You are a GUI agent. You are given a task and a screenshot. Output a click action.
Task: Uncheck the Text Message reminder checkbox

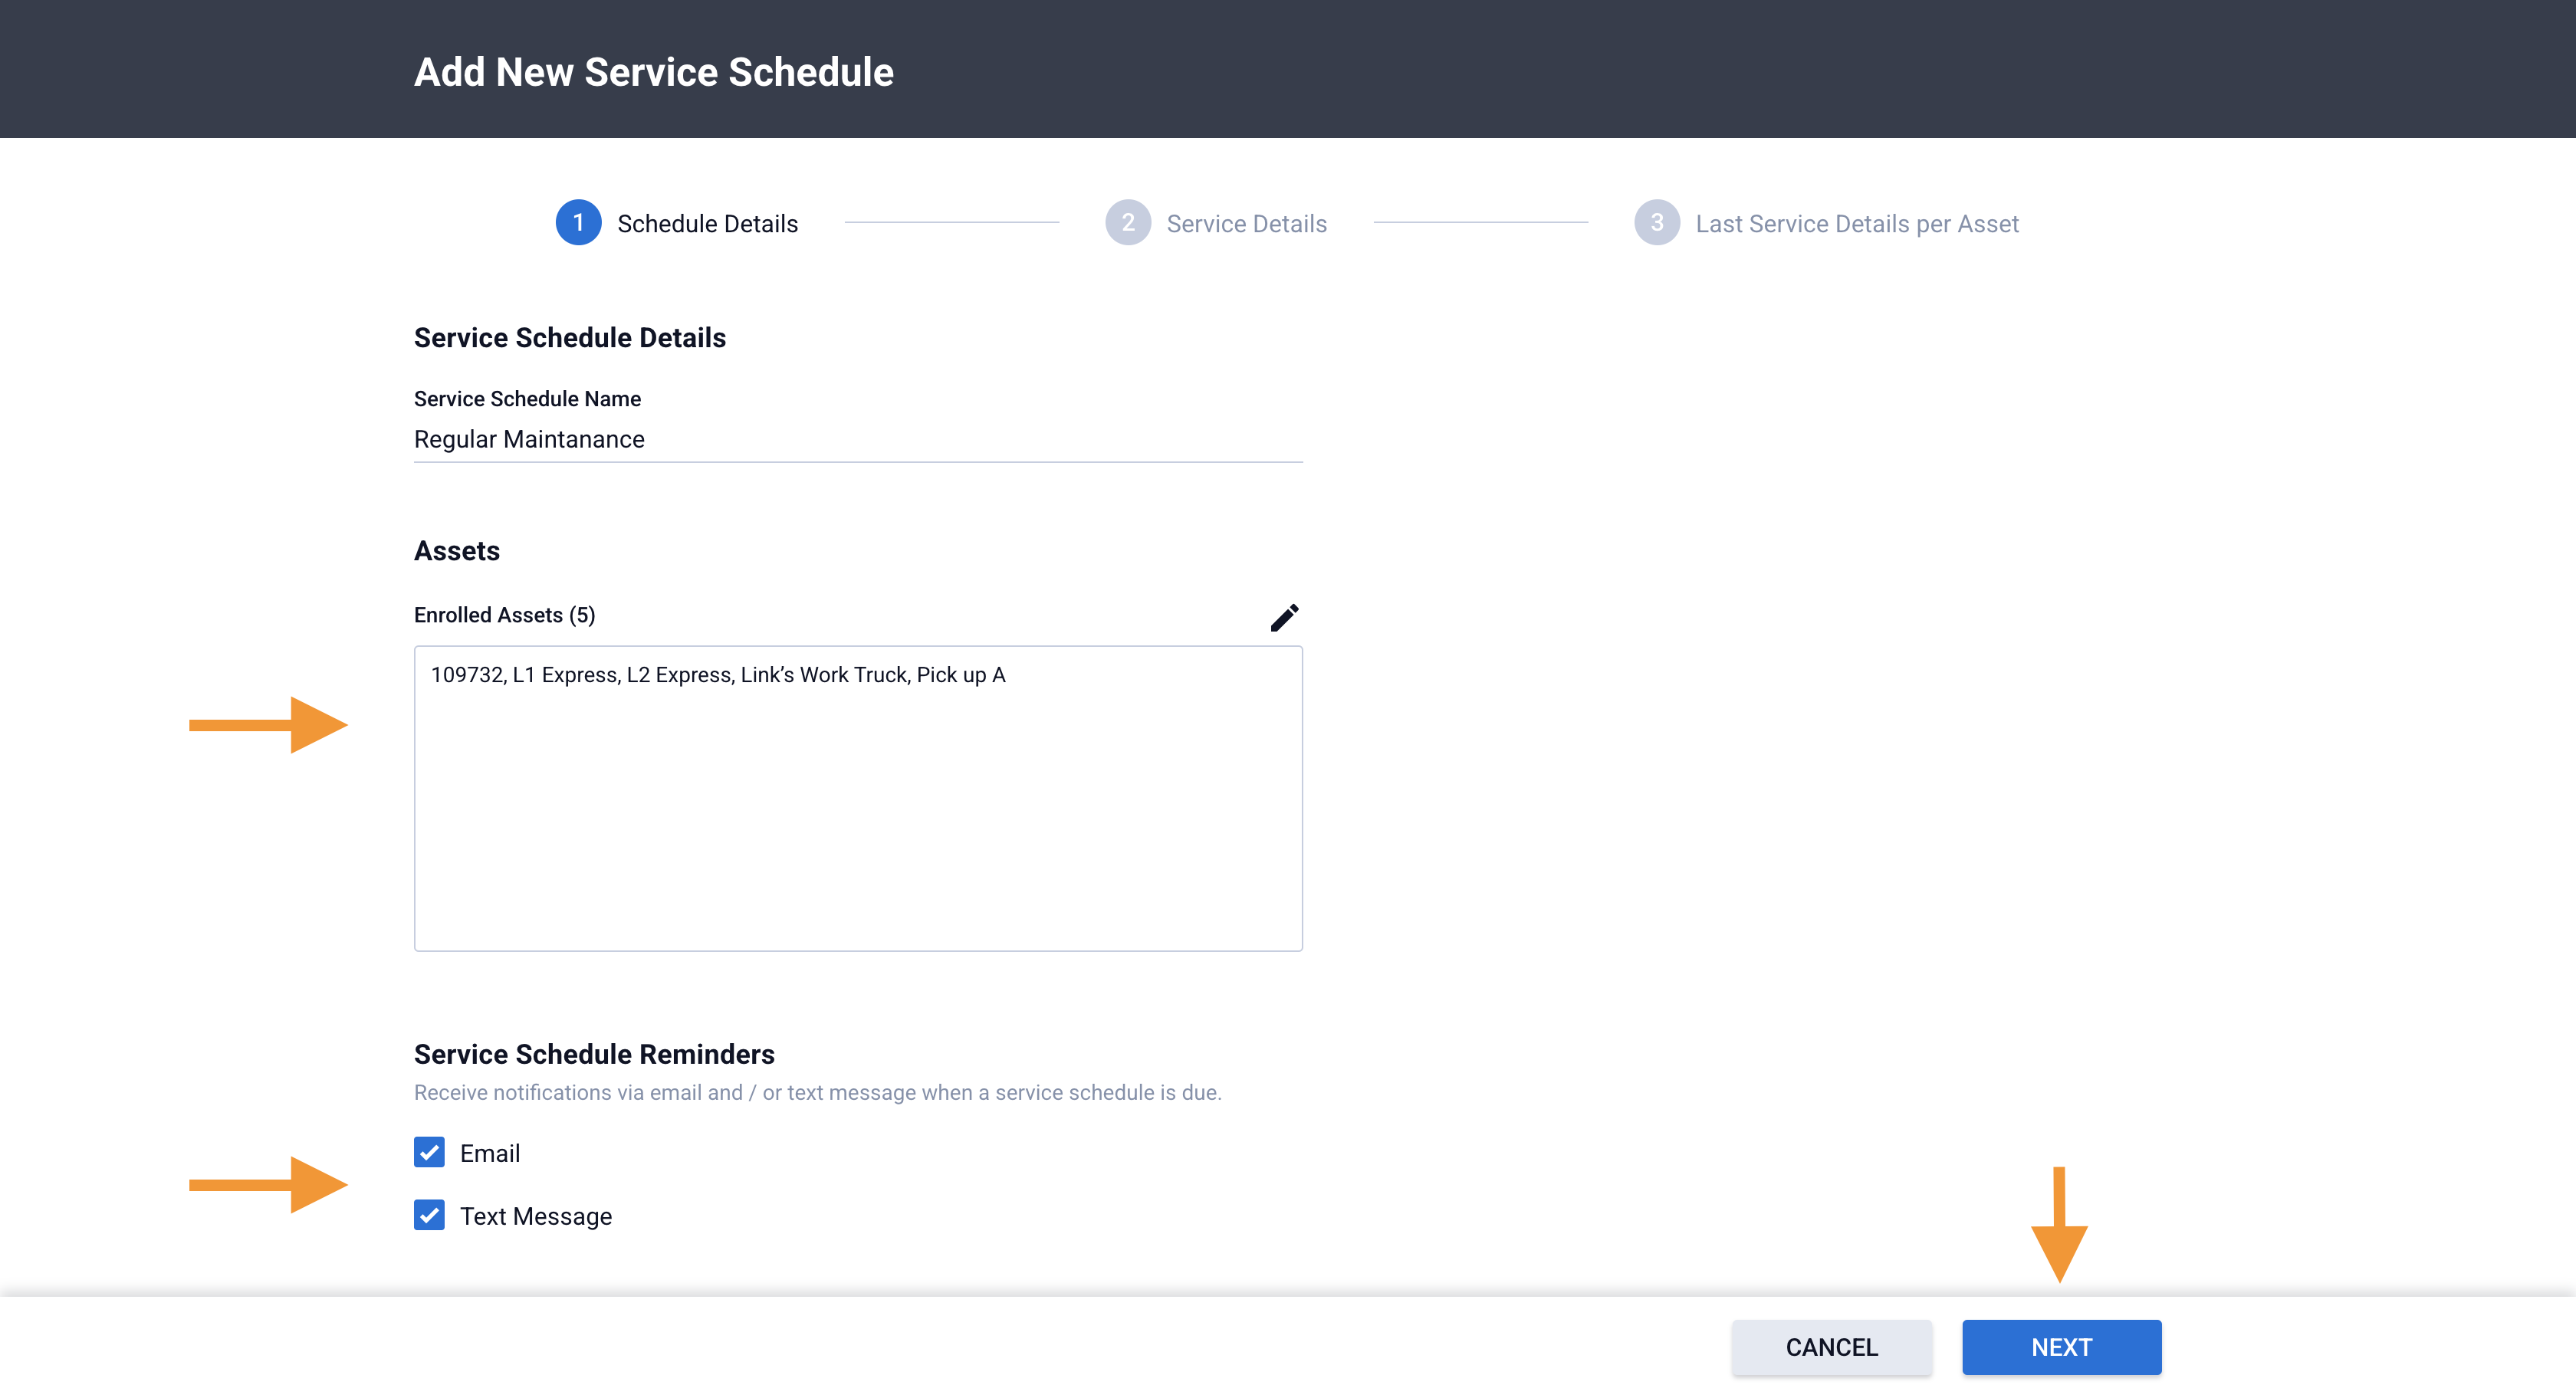pos(429,1215)
